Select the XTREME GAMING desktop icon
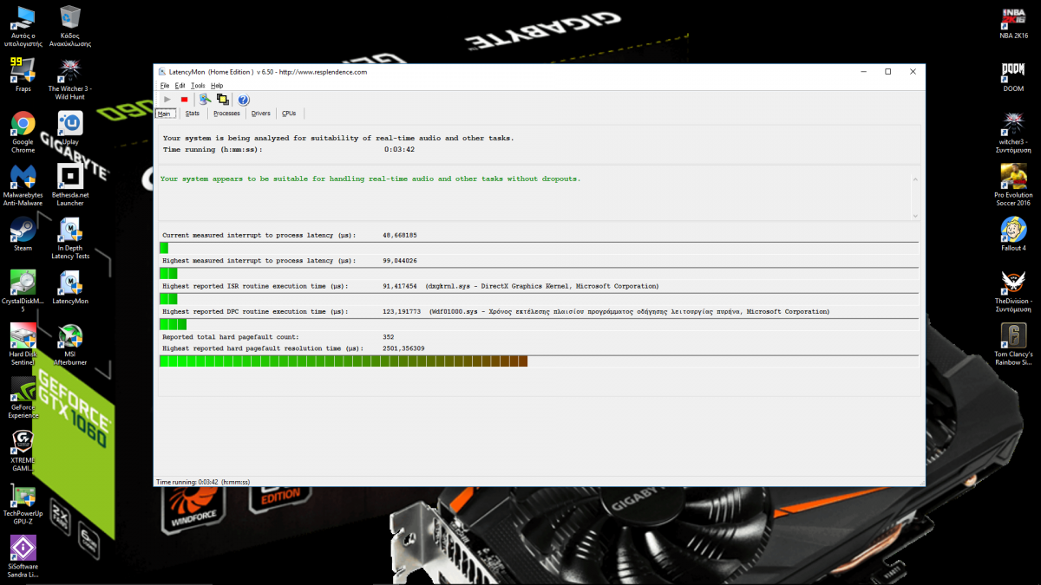1041x585 pixels. point(23,451)
